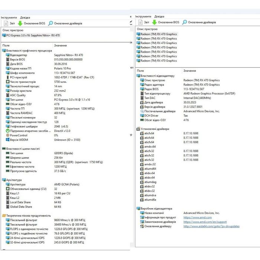
Task: Click the Оновлення драйверу row icon
Action: click(142, 226)
